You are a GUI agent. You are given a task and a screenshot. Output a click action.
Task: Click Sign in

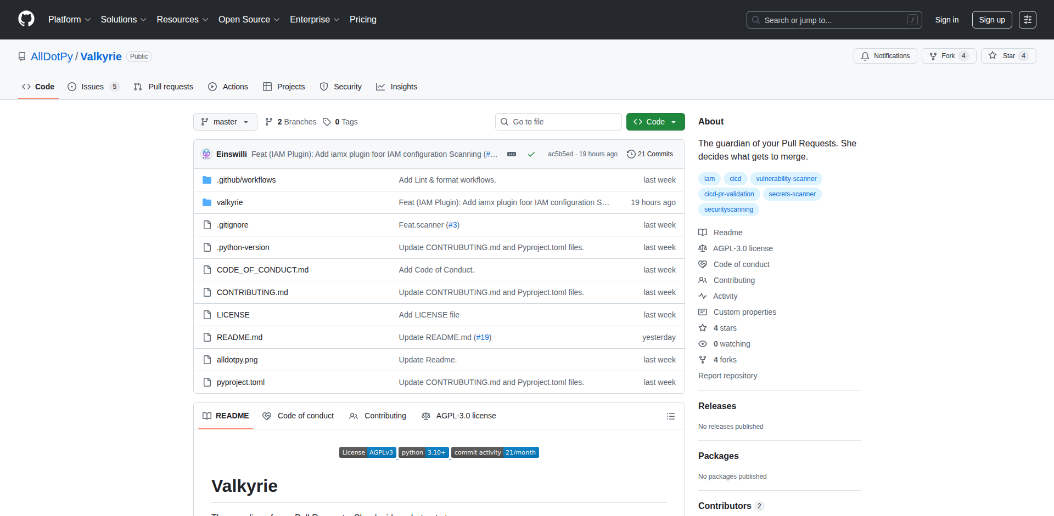click(x=947, y=20)
